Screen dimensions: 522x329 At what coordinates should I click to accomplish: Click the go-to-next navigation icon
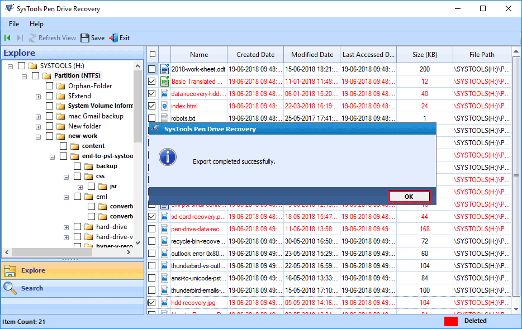pos(20,37)
